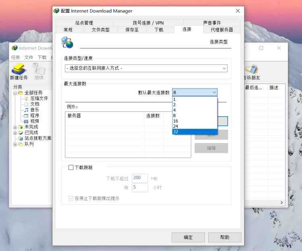This screenshot has width=302, height=251.
Task: Choose 32 in the connections list
Action: (x=195, y=132)
